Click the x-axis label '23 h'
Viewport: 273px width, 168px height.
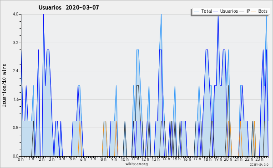coord(259,159)
